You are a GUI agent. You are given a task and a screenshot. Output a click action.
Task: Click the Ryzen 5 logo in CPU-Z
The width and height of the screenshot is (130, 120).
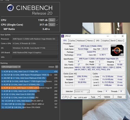coord(117,50)
